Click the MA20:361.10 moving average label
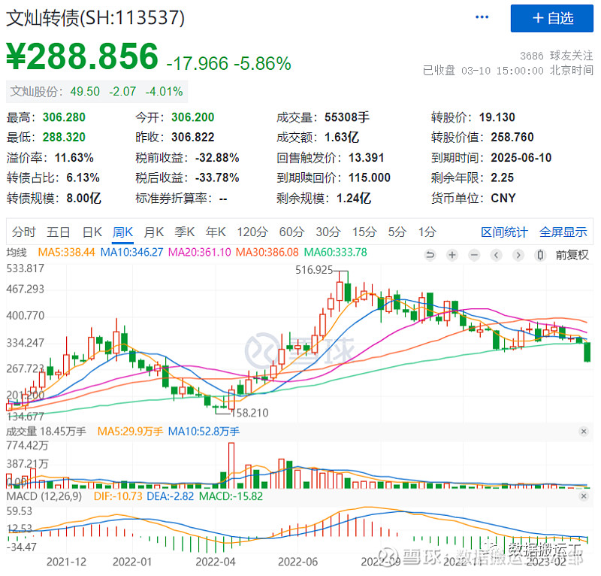This screenshot has height=576, width=601. pos(200,253)
